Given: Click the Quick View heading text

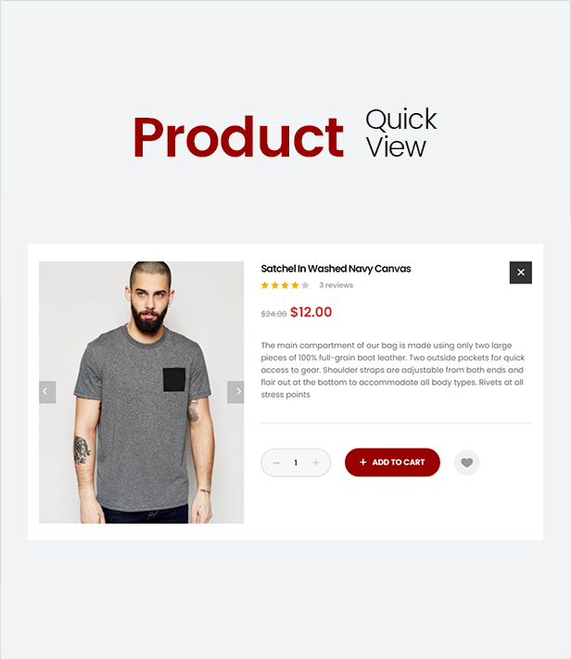Looking at the screenshot, I should click(401, 133).
